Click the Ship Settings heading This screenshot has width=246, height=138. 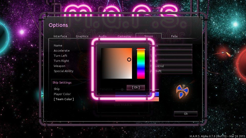click(x=62, y=83)
